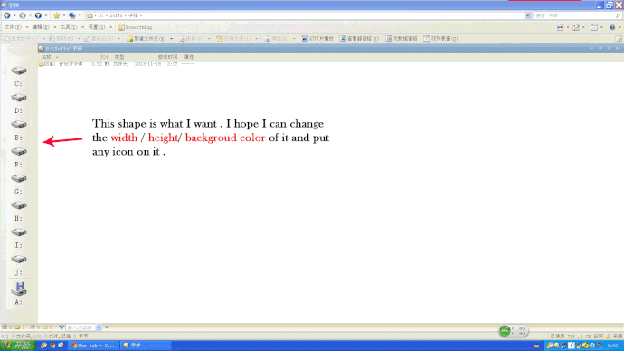Open the view mode dropdown arrow
This screenshot has width=624, height=351.
point(568,27)
